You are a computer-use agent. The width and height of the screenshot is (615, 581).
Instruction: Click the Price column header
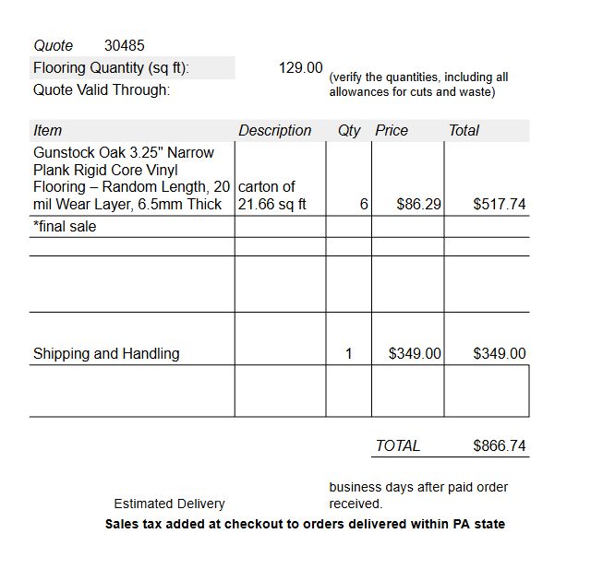click(x=392, y=130)
